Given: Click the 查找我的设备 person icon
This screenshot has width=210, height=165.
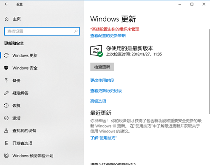Looking at the screenshot, I should tap(6, 131).
